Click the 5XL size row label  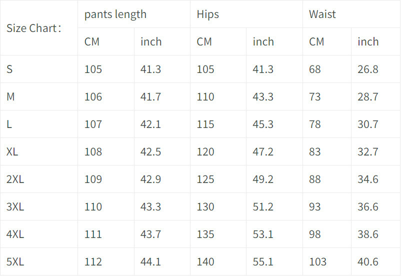[x=15, y=261]
